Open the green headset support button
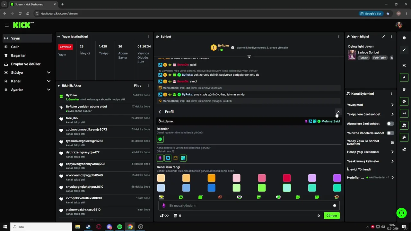Viewport: 411px width, 231px height. 401,213
